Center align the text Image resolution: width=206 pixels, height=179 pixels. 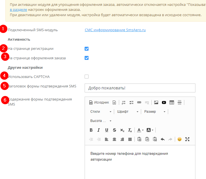point(114,139)
